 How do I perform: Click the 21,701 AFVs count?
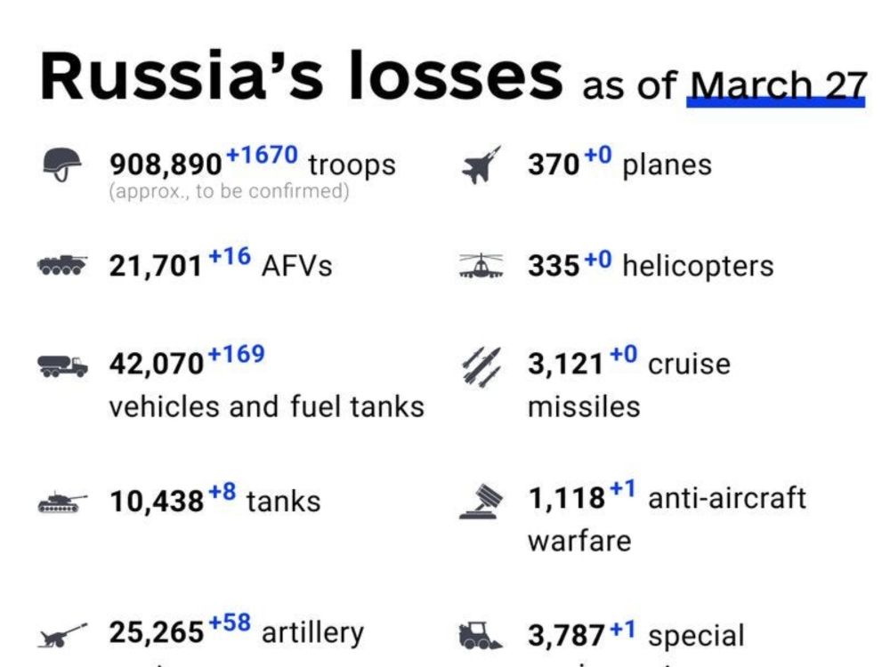(x=156, y=266)
